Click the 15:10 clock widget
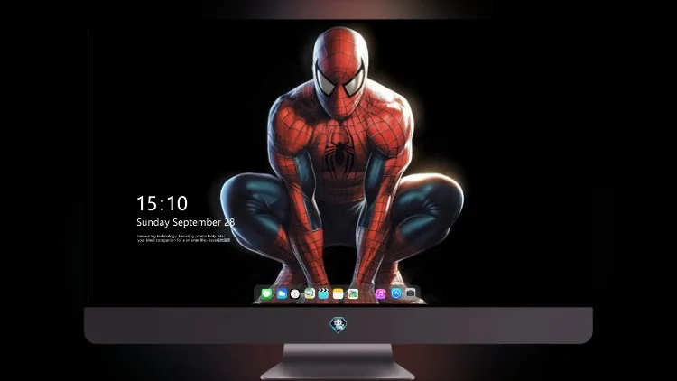Image resolution: width=677 pixels, height=381 pixels. (162, 203)
